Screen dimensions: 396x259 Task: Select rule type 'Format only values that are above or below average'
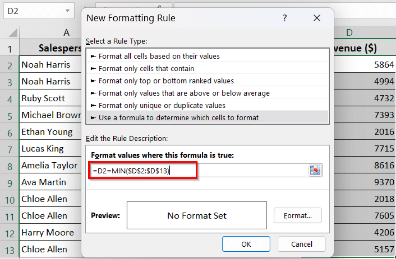[178, 93]
